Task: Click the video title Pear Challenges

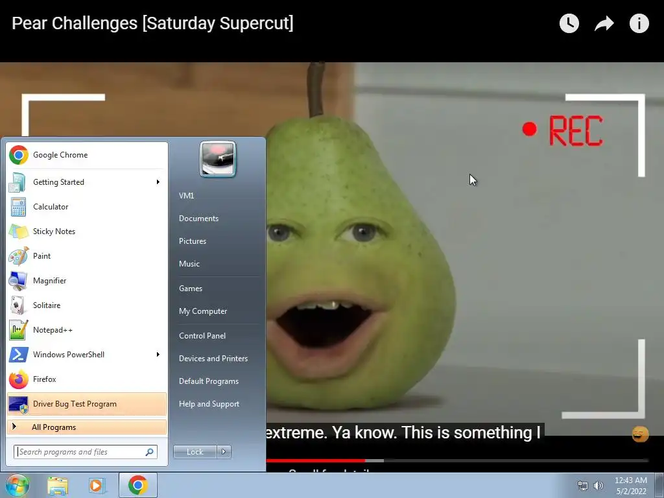Action: (x=152, y=23)
